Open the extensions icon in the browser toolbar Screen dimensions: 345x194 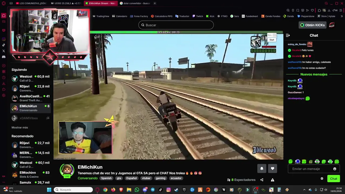pyautogui.click(x=319, y=10)
